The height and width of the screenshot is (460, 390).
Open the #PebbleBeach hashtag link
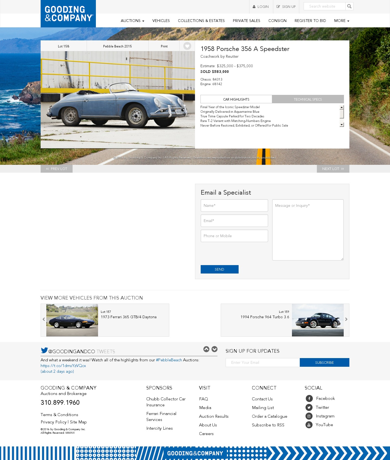click(x=169, y=360)
